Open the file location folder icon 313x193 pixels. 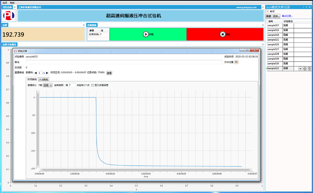click(236, 62)
